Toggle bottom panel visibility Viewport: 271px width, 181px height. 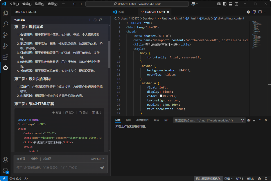click(231, 4)
